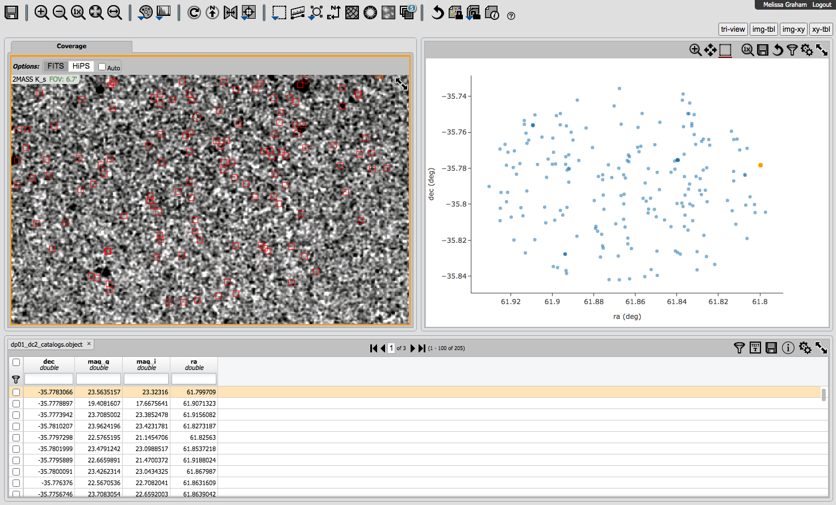836x505 pixels.
Task: Select pan mode in the chart toolbar
Action: [x=710, y=50]
